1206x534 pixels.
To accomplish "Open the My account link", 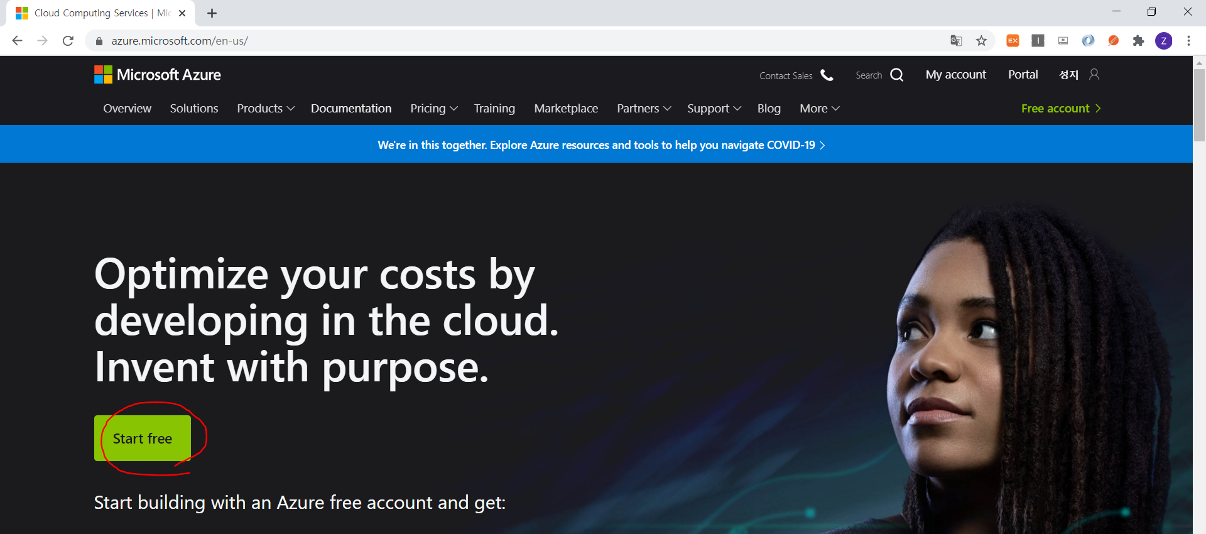I will click(x=956, y=75).
